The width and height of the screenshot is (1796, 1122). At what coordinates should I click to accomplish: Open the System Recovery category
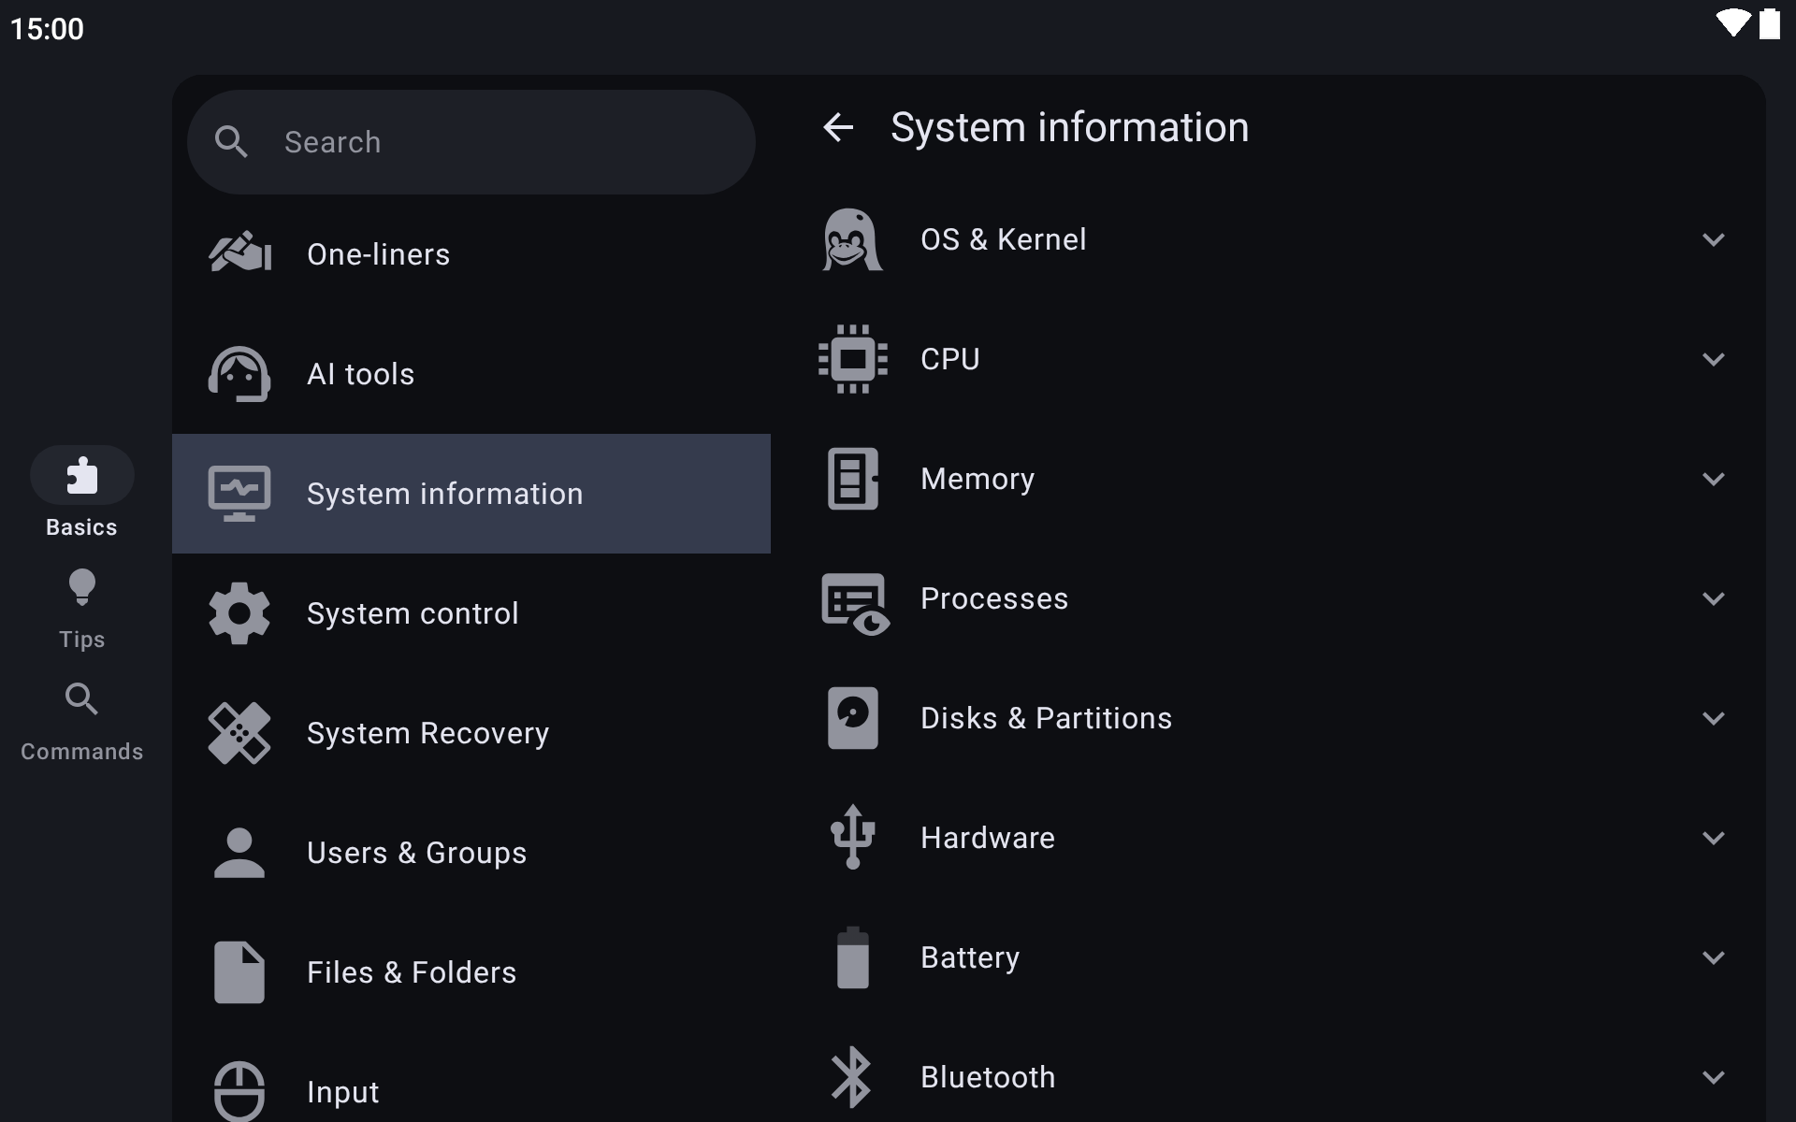[471, 733]
